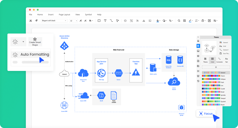The height and width of the screenshot is (128, 238).
Task: Open the Fit-to-window arrows icon in the side strip
Action: click(198, 71)
